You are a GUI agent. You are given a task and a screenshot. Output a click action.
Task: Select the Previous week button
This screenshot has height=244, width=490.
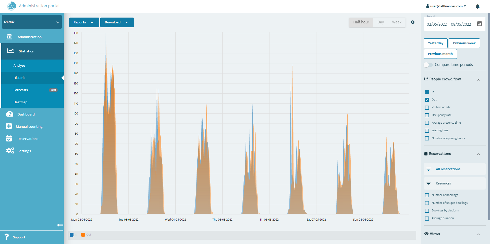tap(464, 43)
